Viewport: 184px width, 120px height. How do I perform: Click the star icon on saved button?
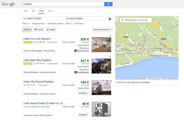pos(35,30)
